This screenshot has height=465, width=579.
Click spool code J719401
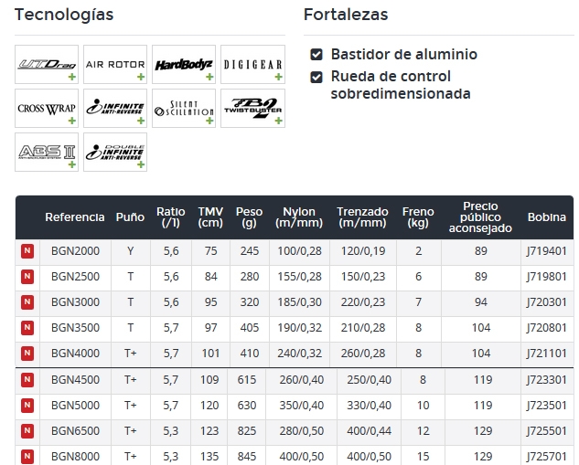(x=547, y=251)
